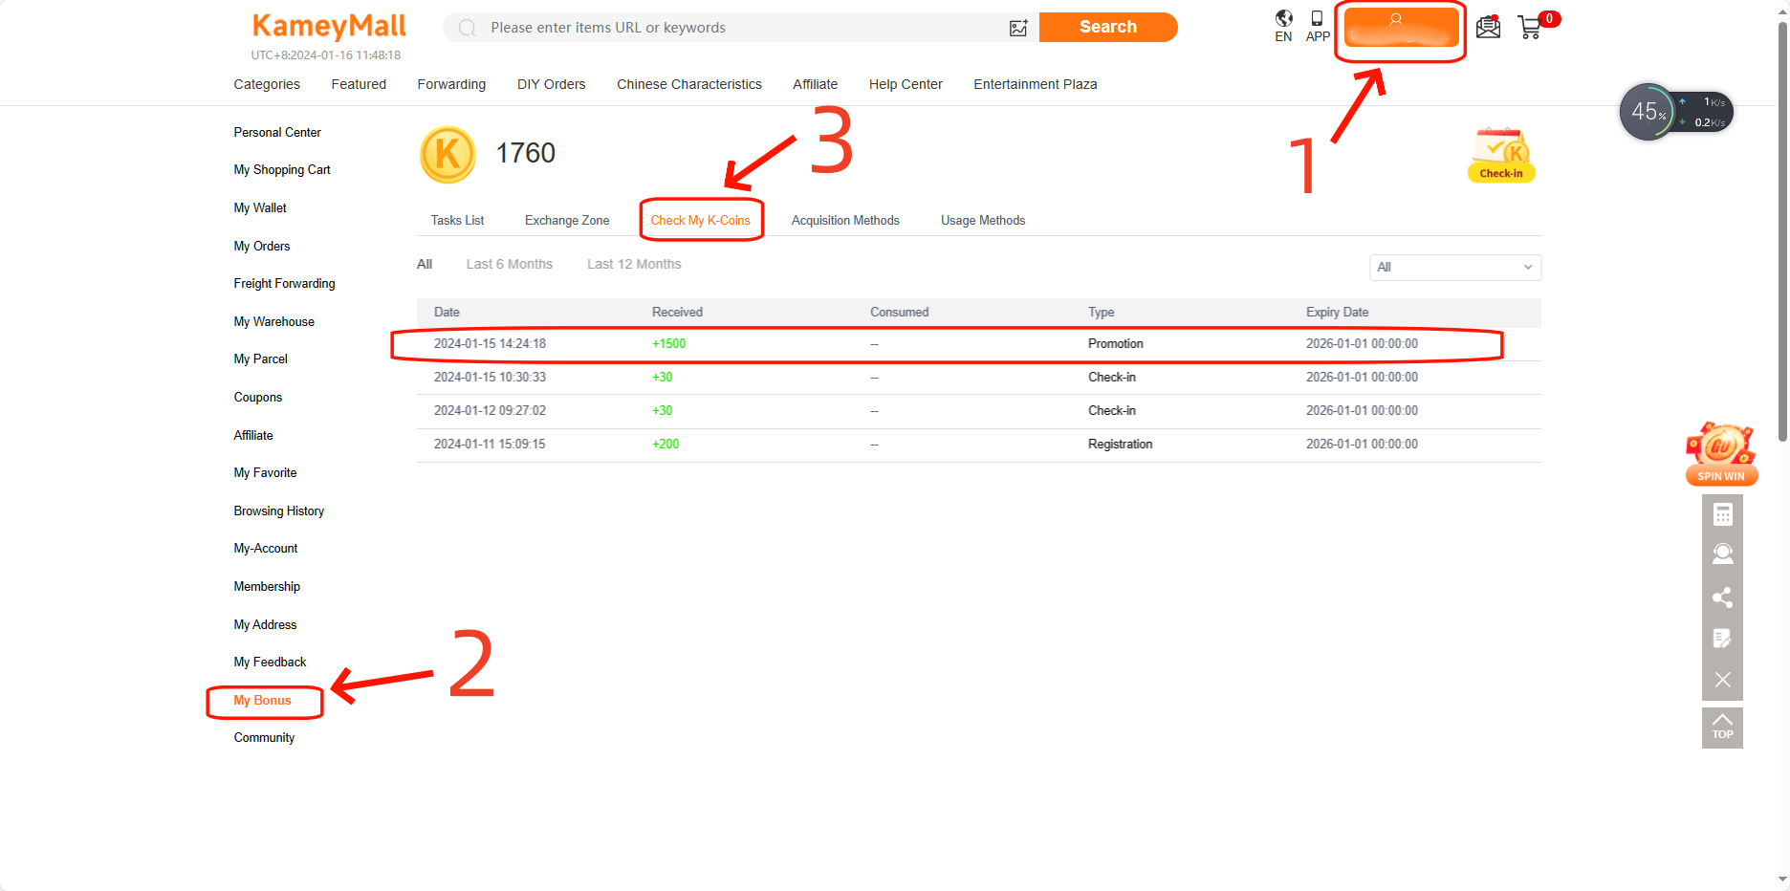Open image search camera icon
The width and height of the screenshot is (1790, 891).
pos(1018,28)
